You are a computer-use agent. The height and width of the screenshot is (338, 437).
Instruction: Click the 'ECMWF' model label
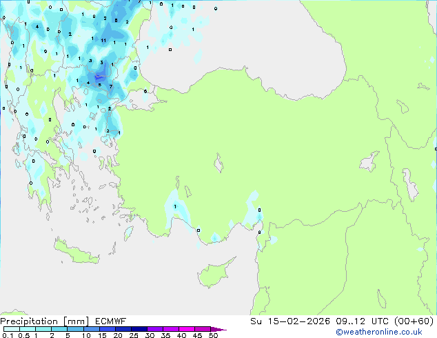coord(110,321)
